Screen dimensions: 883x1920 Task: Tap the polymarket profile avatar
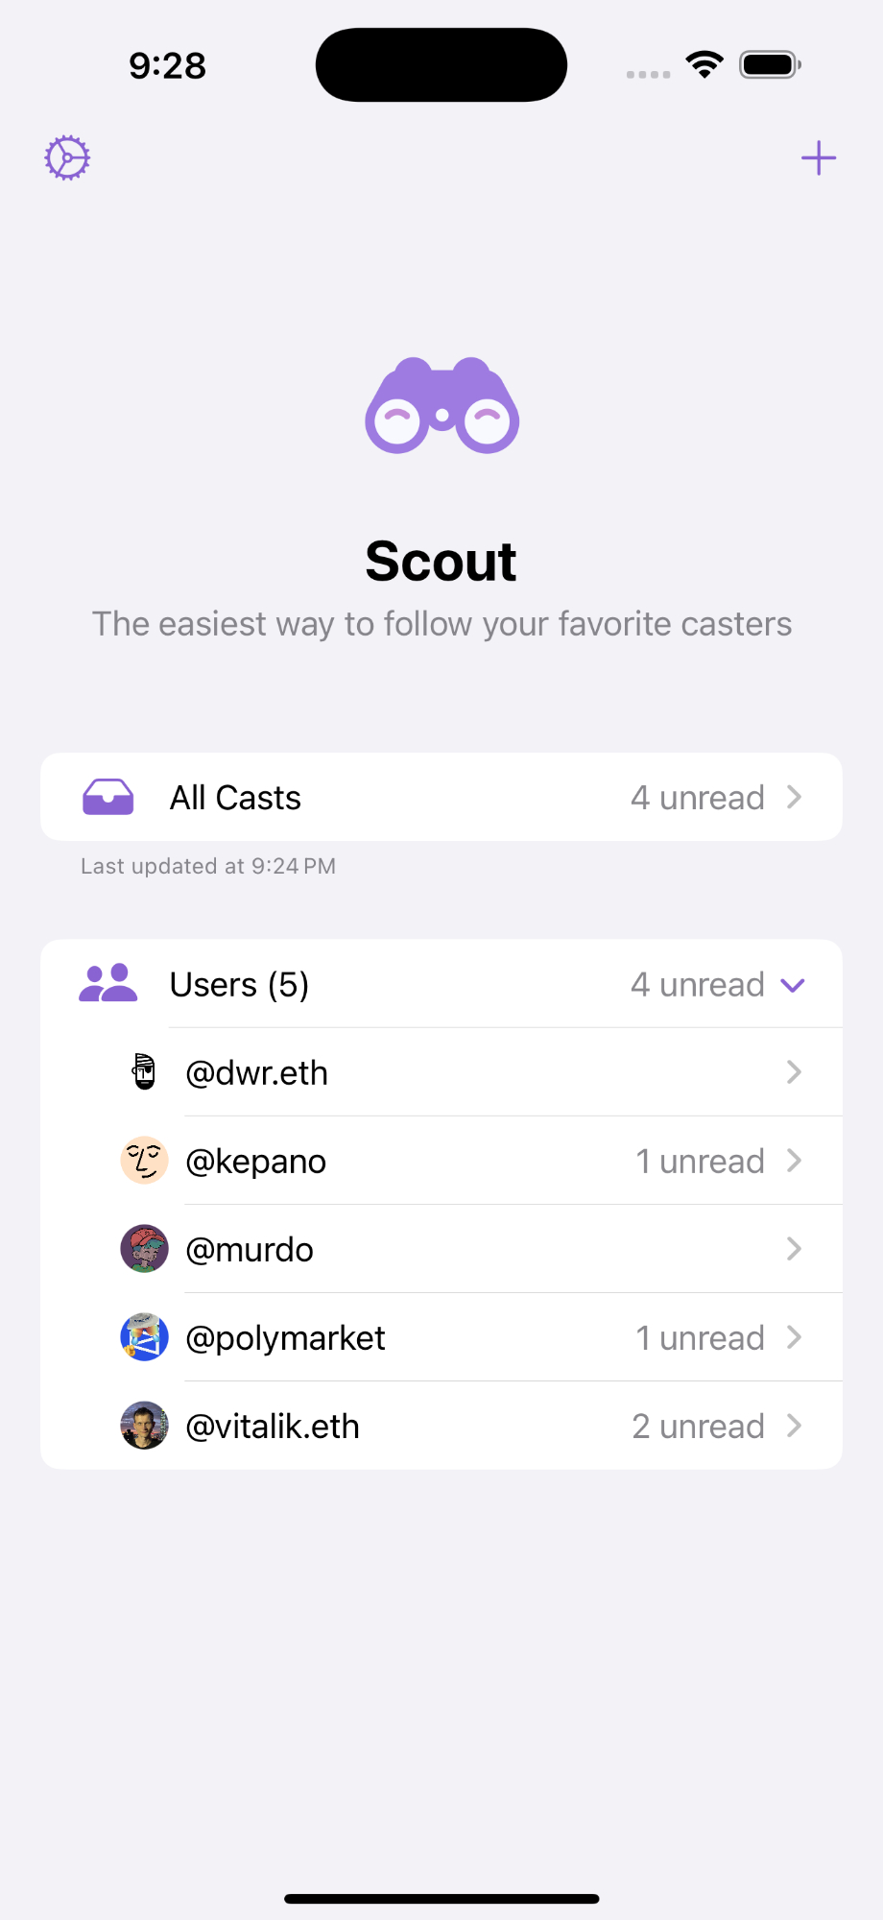144,1337
